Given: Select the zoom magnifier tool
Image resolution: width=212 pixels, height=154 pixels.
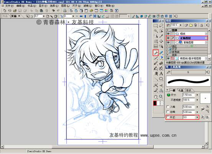Looking at the screenshot, I should click(x=161, y=96).
